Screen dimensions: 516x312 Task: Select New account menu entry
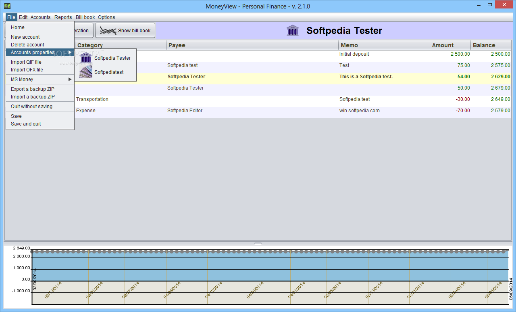click(x=40, y=37)
